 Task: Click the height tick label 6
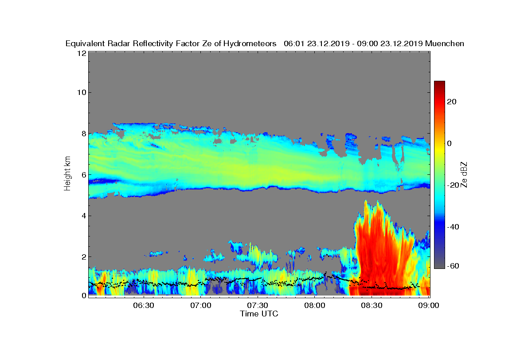(x=83, y=175)
